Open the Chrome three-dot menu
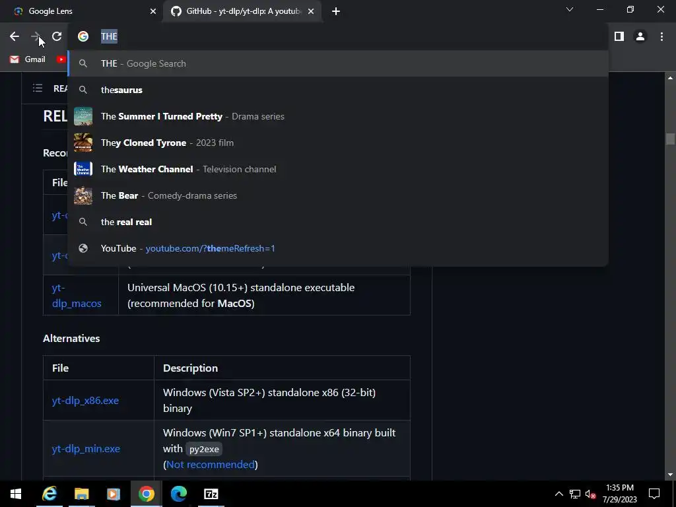This screenshot has height=507, width=676. (661, 37)
